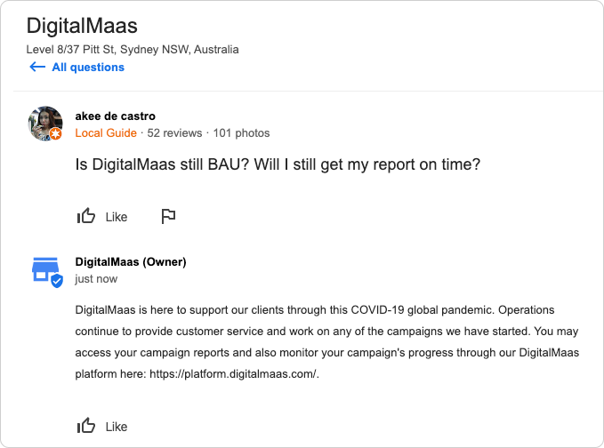
Task: Click the orange Local Guide star badge
Action: (56, 134)
